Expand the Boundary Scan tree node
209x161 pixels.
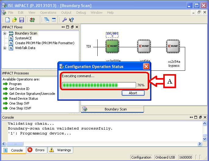click(x=5, y=33)
